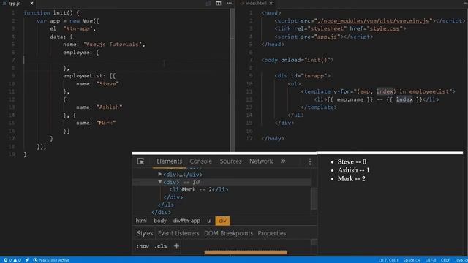Close the index.html tab
The image size is (468, 263).
point(271,3)
